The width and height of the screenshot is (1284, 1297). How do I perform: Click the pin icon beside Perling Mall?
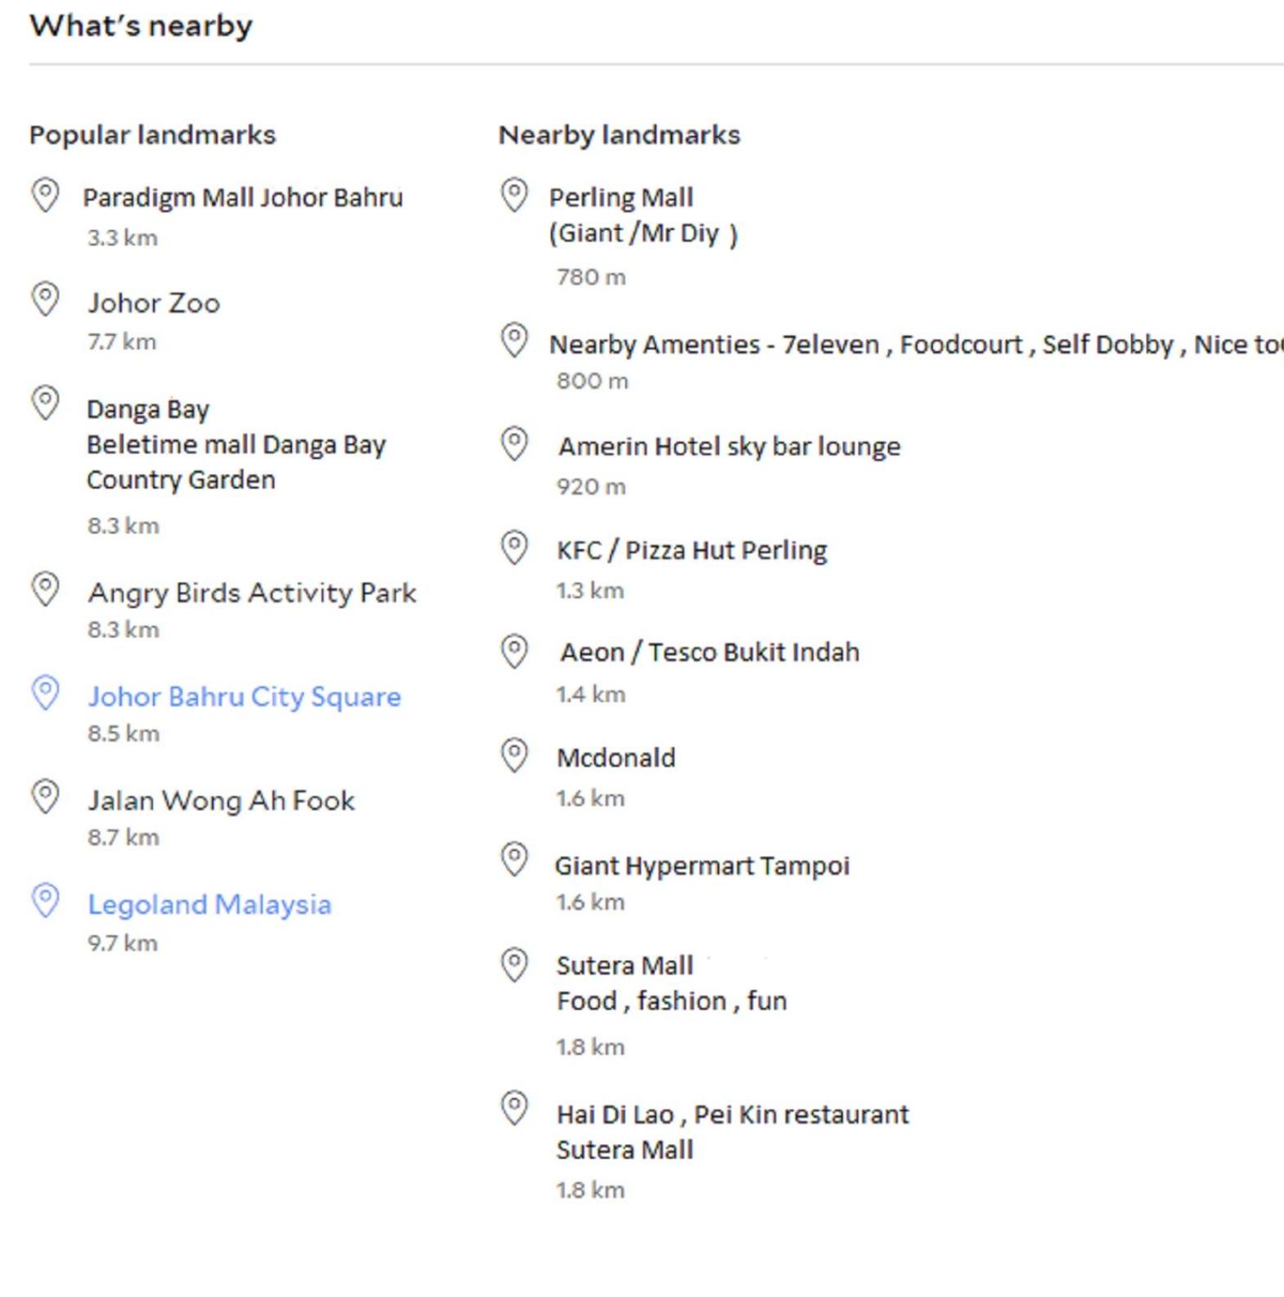coord(514,195)
